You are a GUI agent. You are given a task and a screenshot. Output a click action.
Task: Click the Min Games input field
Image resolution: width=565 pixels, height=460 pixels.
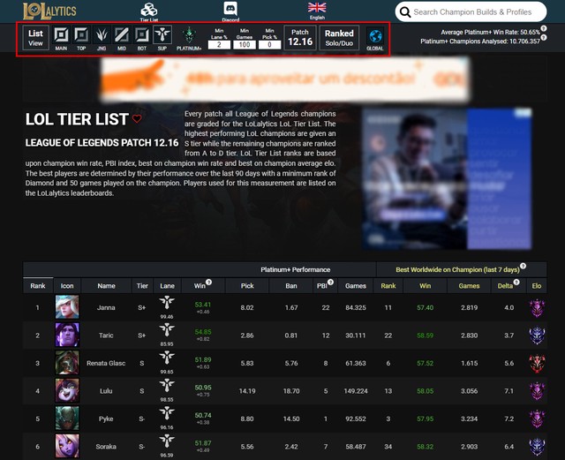pyautogui.click(x=245, y=45)
